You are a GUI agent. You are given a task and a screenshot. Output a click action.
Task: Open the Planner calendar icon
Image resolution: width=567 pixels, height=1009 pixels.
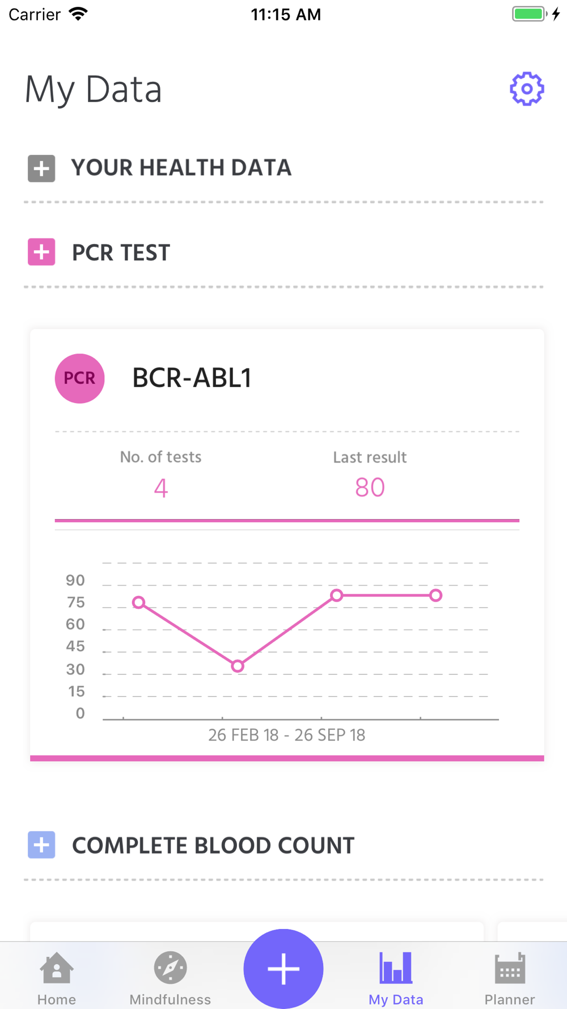(x=510, y=968)
